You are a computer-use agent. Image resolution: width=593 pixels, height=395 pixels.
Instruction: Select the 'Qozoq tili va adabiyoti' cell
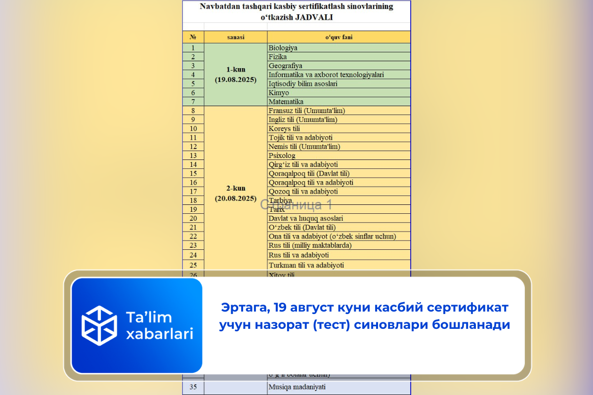(339, 191)
